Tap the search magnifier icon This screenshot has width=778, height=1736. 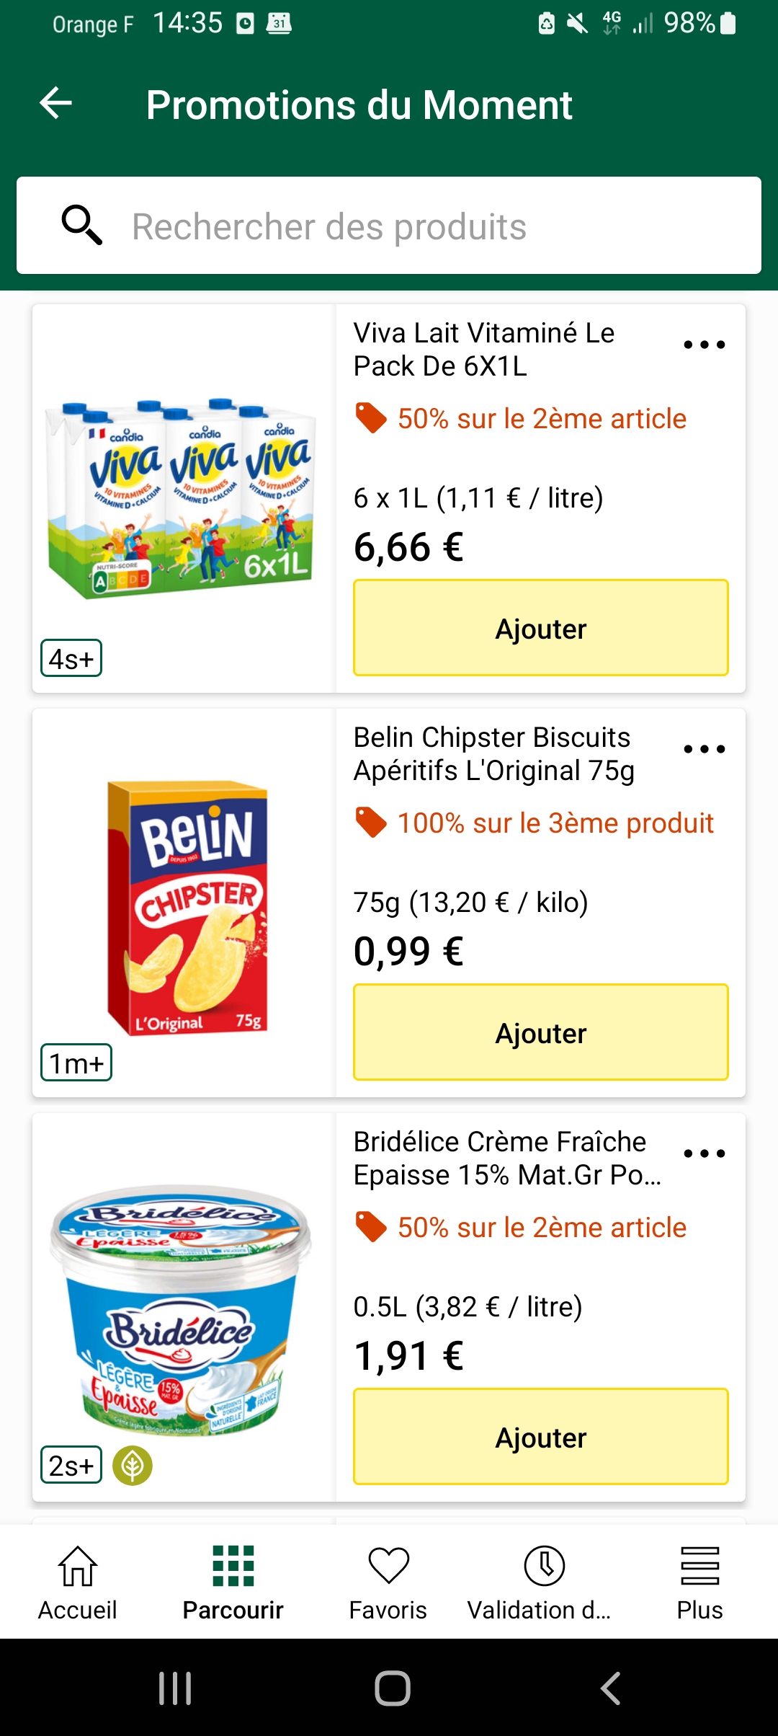[81, 226]
